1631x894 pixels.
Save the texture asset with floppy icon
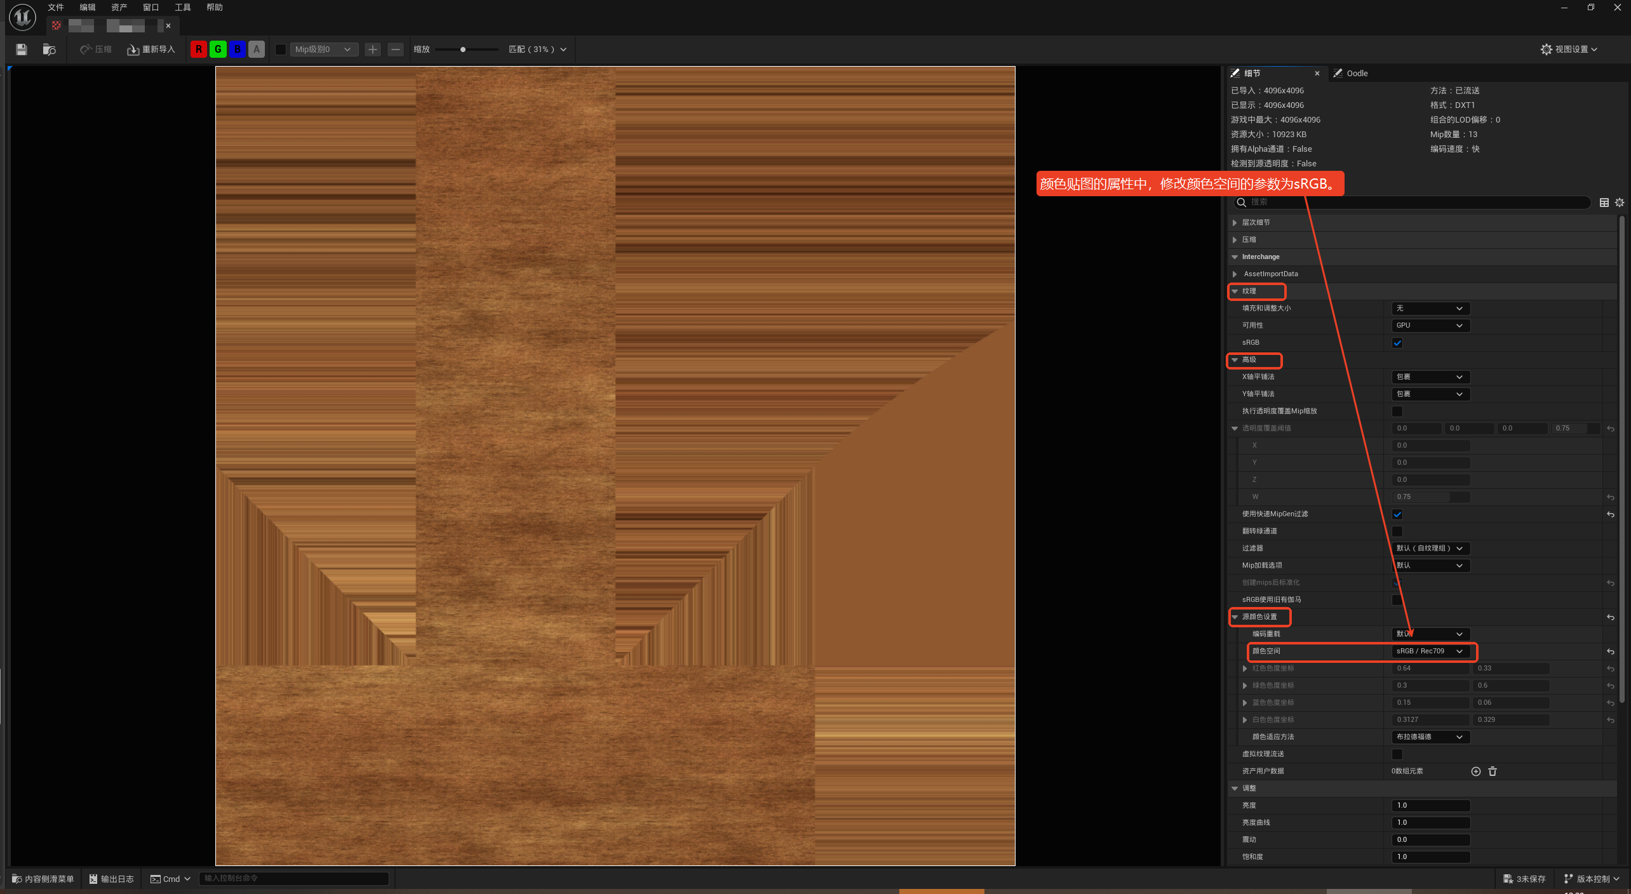click(22, 50)
